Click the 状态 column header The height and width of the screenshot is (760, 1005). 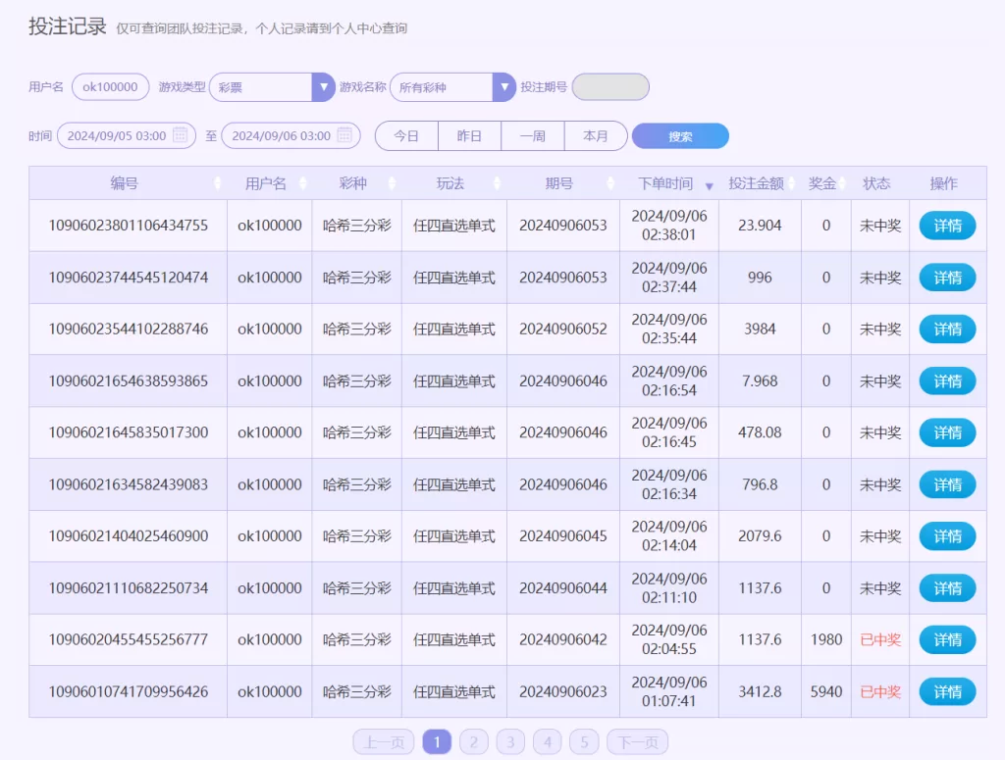tap(876, 183)
